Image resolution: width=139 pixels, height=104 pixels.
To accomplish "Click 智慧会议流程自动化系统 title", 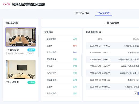I will (29, 5).
